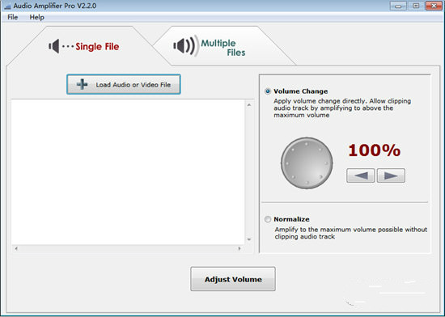
Task: Click Load Audio or Video File button
Action: (x=124, y=84)
